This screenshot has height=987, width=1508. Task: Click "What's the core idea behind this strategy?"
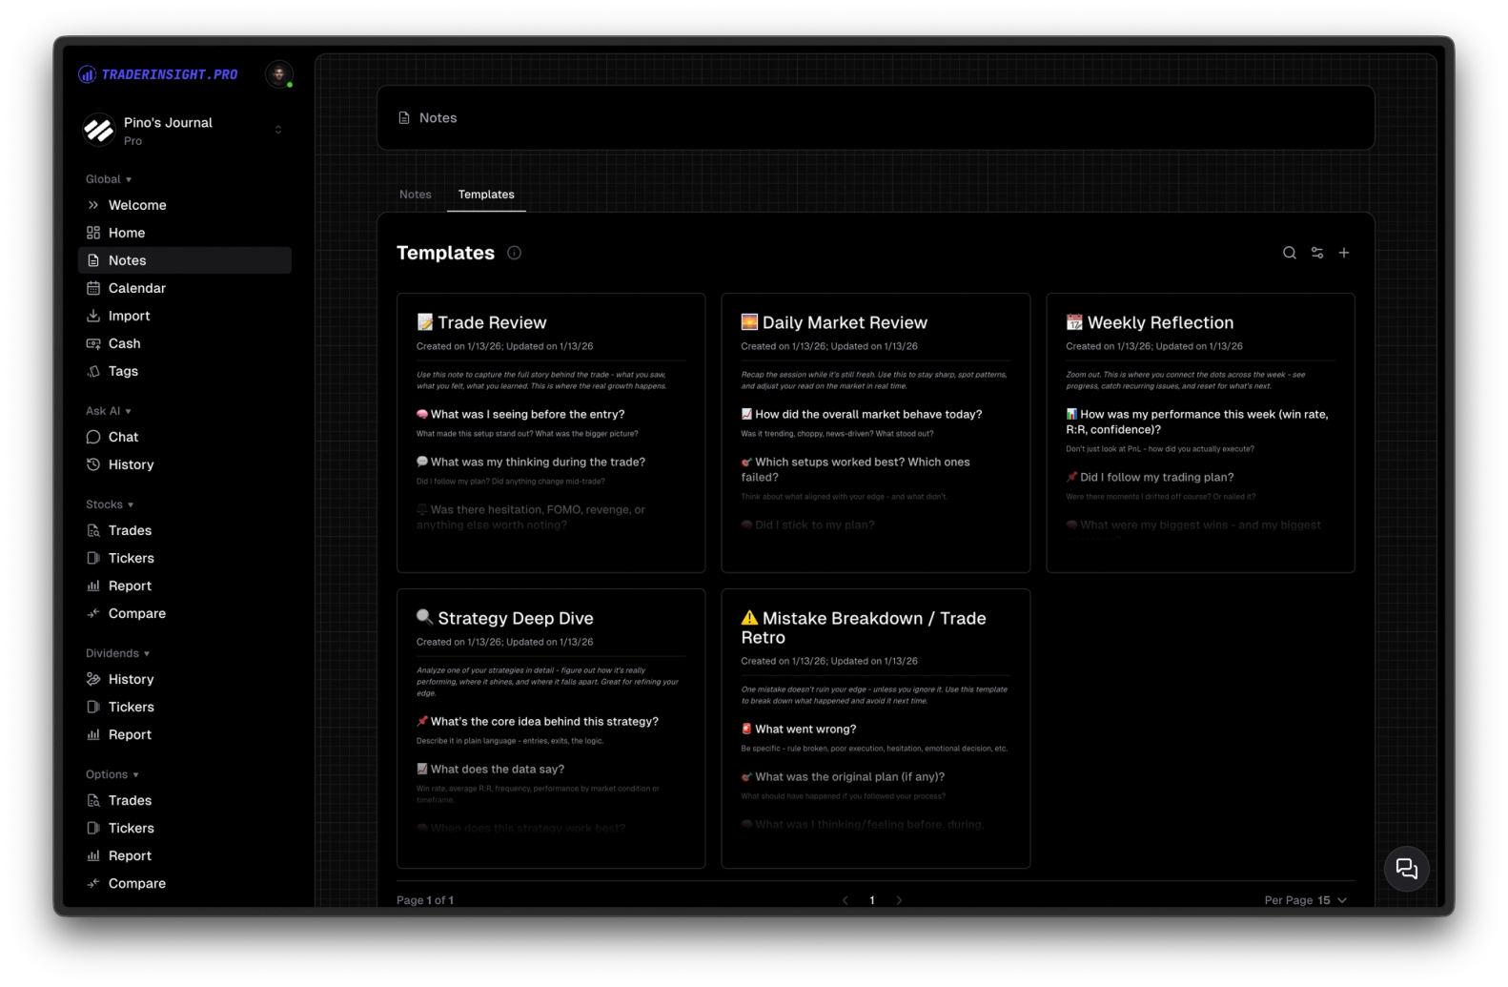pos(538,722)
